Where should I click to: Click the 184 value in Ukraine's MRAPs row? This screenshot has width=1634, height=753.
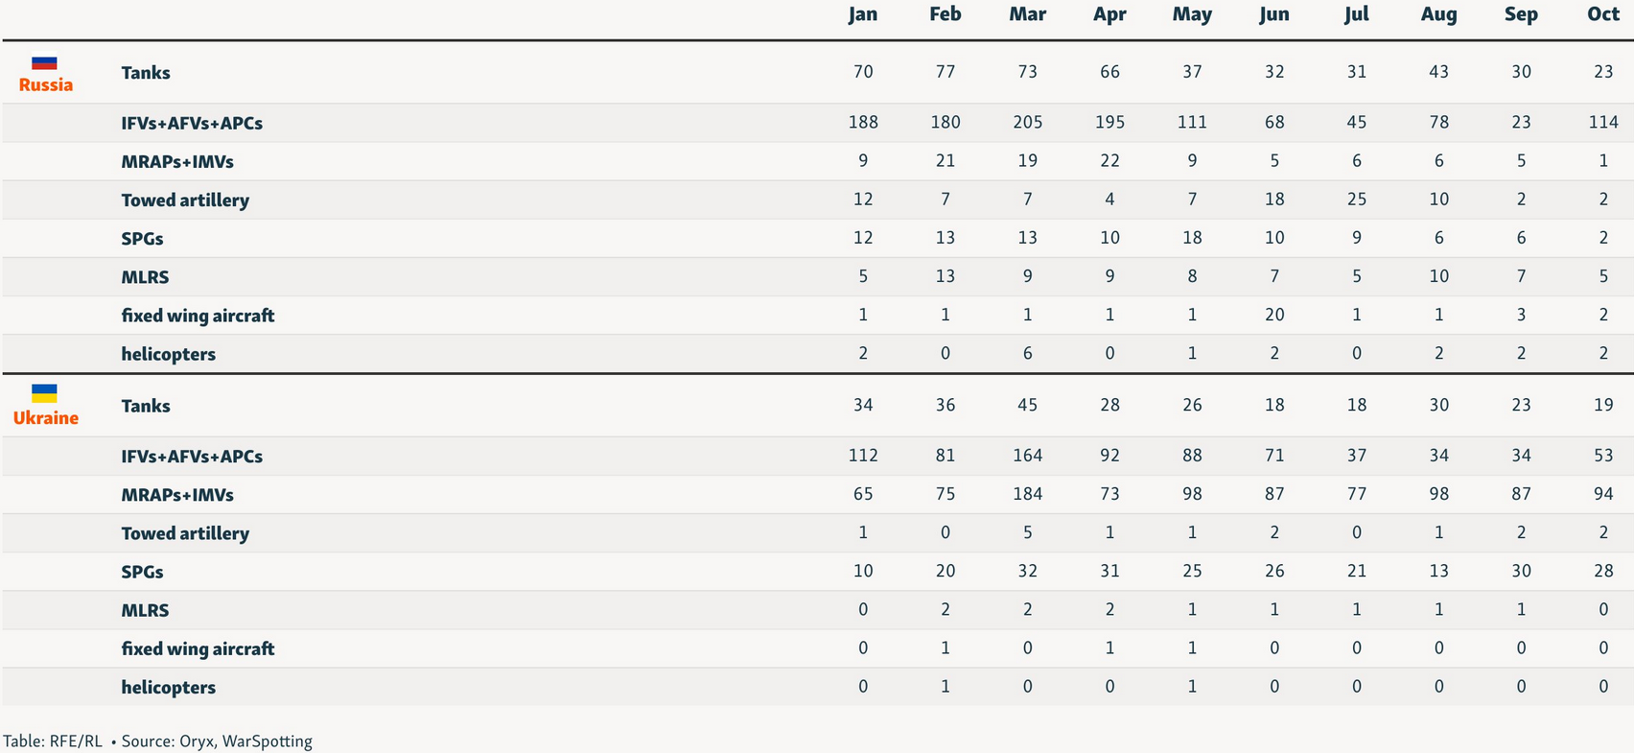[x=1027, y=494]
